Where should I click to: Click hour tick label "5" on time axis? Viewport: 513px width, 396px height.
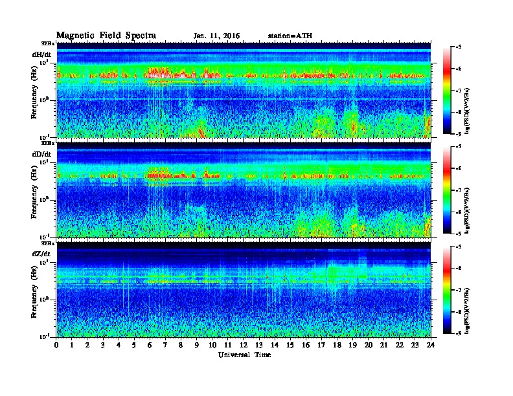[x=135, y=346]
